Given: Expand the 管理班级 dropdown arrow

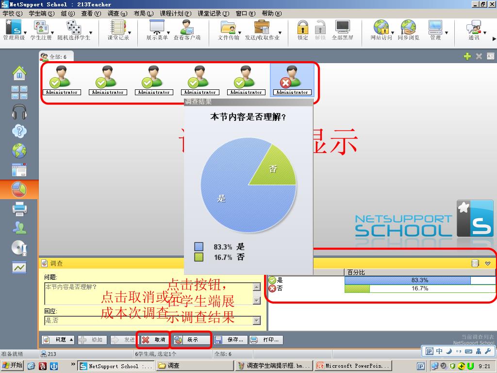Looking at the screenshot, I should [25, 33].
